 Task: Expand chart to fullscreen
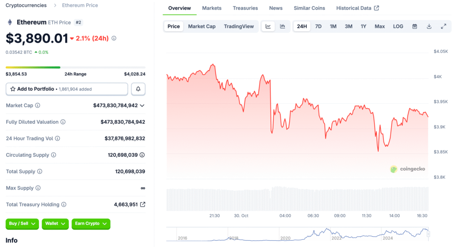[443, 26]
